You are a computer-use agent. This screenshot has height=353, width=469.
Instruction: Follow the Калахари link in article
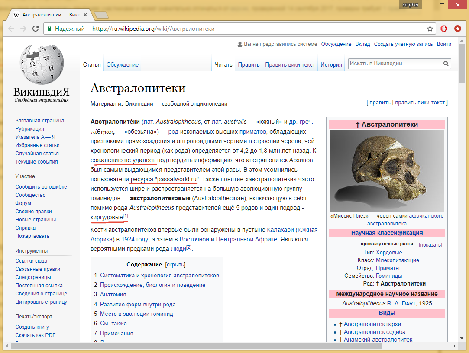tap(280, 230)
